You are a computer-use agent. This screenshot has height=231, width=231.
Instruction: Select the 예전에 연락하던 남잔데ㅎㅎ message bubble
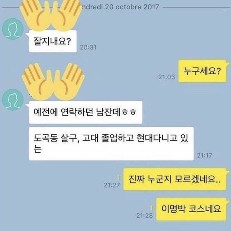86,112
